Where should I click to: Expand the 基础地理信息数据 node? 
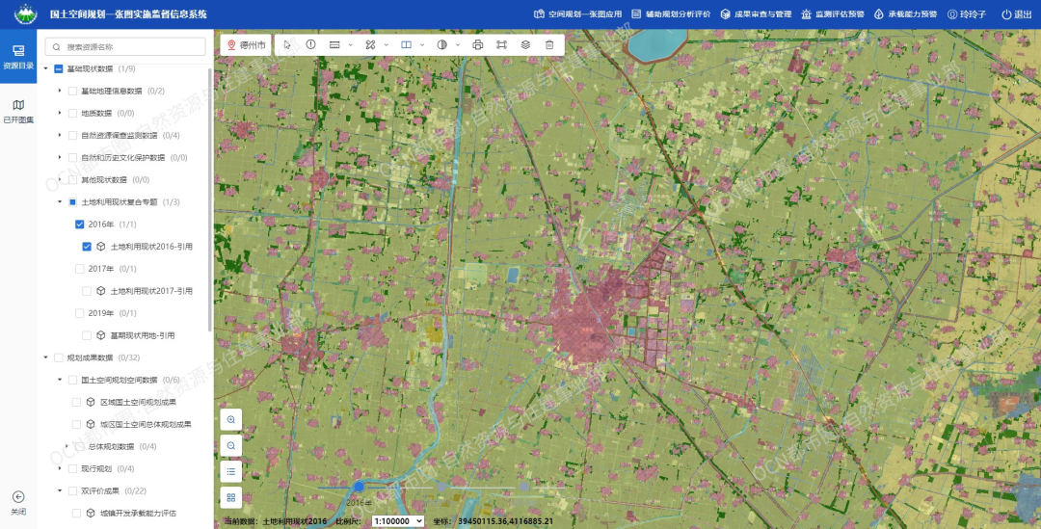coord(60,91)
